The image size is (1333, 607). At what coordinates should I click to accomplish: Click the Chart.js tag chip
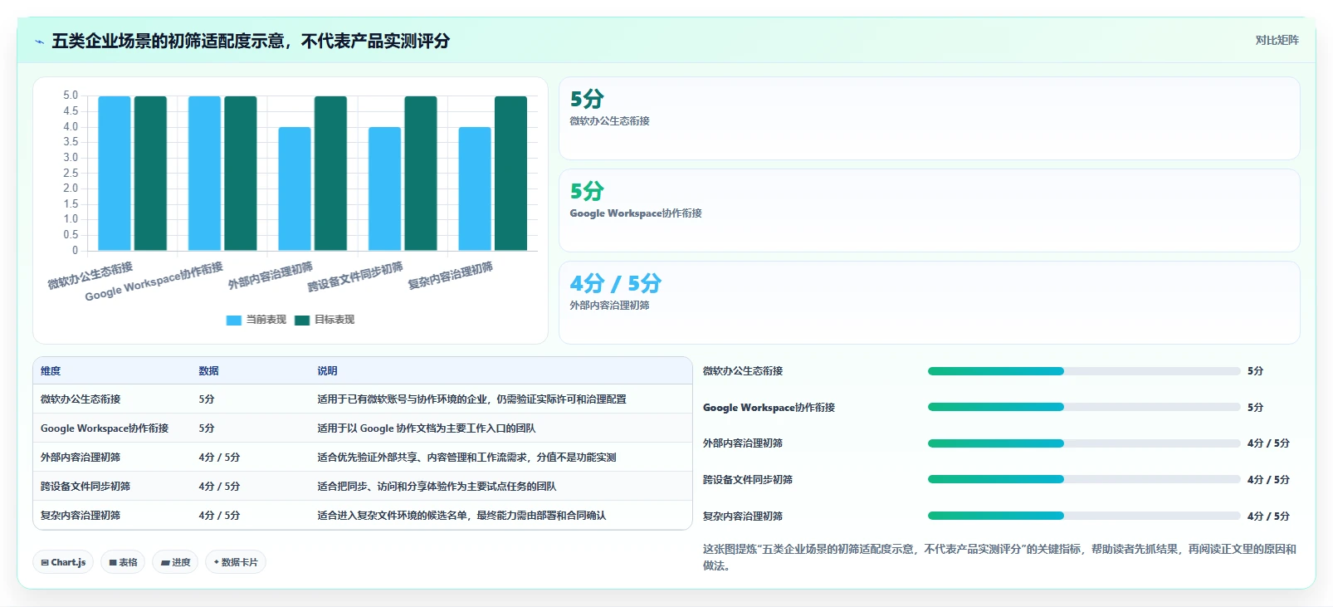coord(63,562)
